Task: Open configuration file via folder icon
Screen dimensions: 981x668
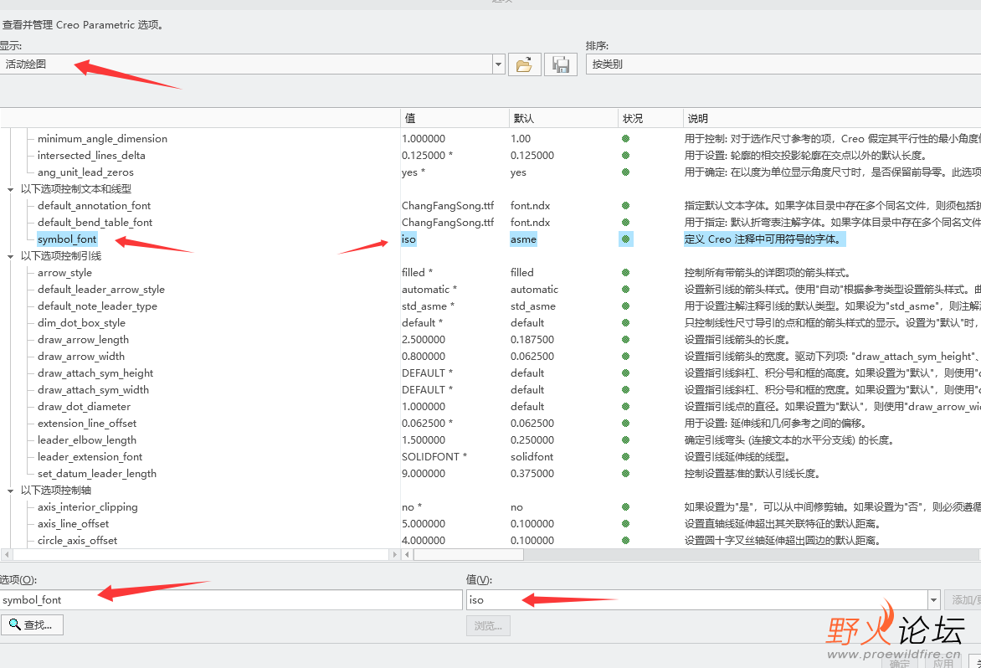Action: coord(524,64)
